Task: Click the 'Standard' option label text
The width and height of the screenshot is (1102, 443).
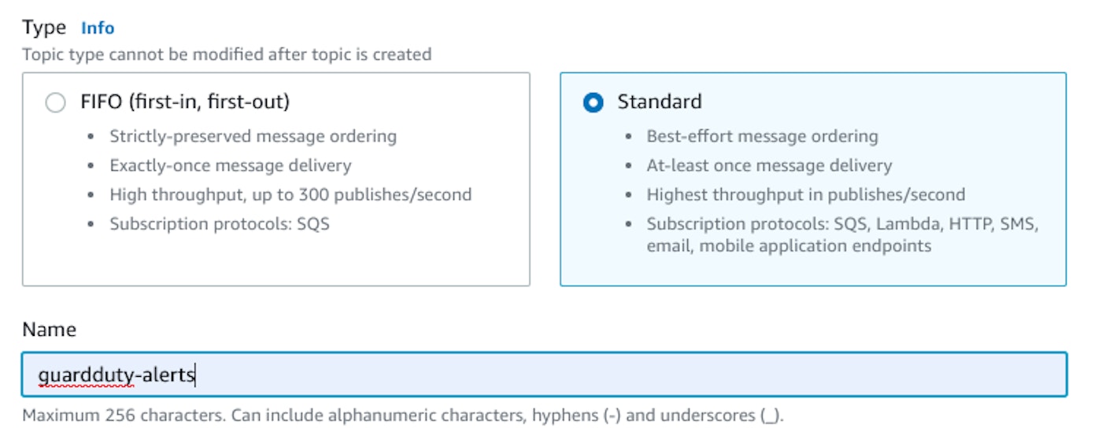Action: tap(659, 102)
